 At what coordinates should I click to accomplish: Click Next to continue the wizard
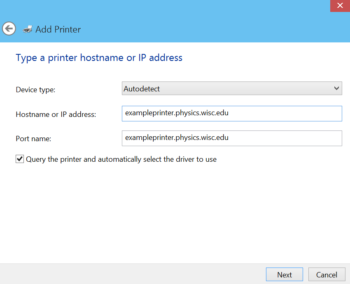[284, 274]
